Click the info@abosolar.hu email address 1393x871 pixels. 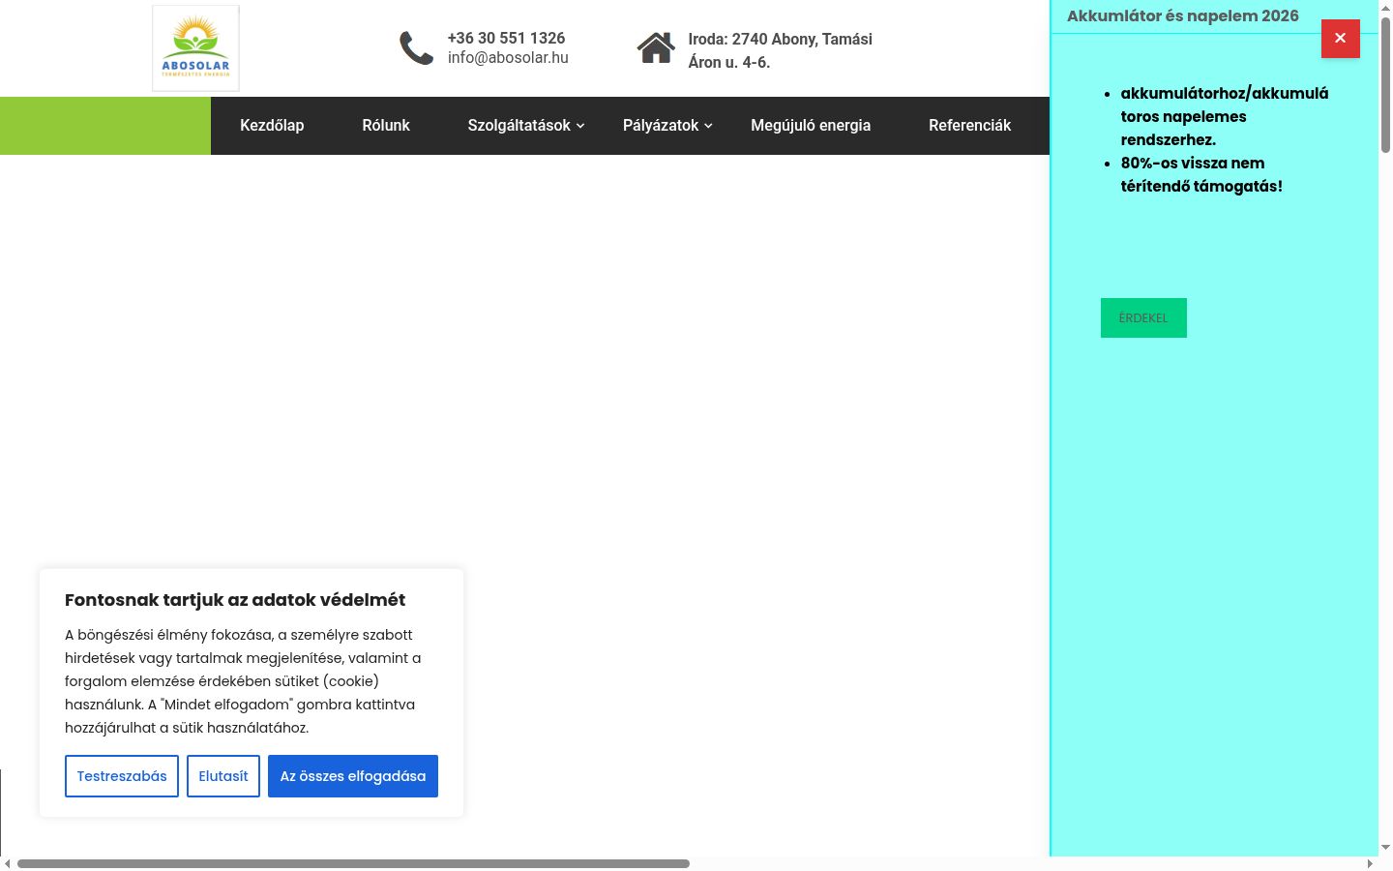click(508, 58)
